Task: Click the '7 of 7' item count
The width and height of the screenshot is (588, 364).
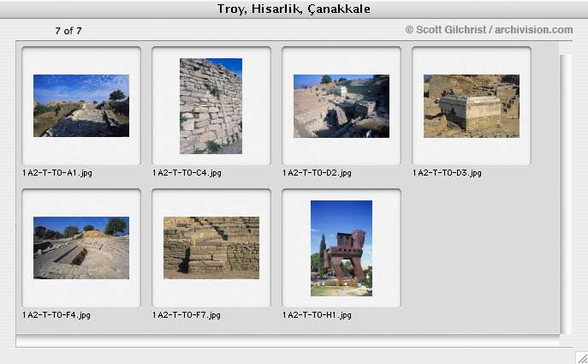Action: (x=68, y=31)
